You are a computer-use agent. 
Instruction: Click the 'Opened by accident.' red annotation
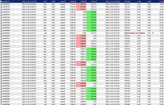[135, 33]
